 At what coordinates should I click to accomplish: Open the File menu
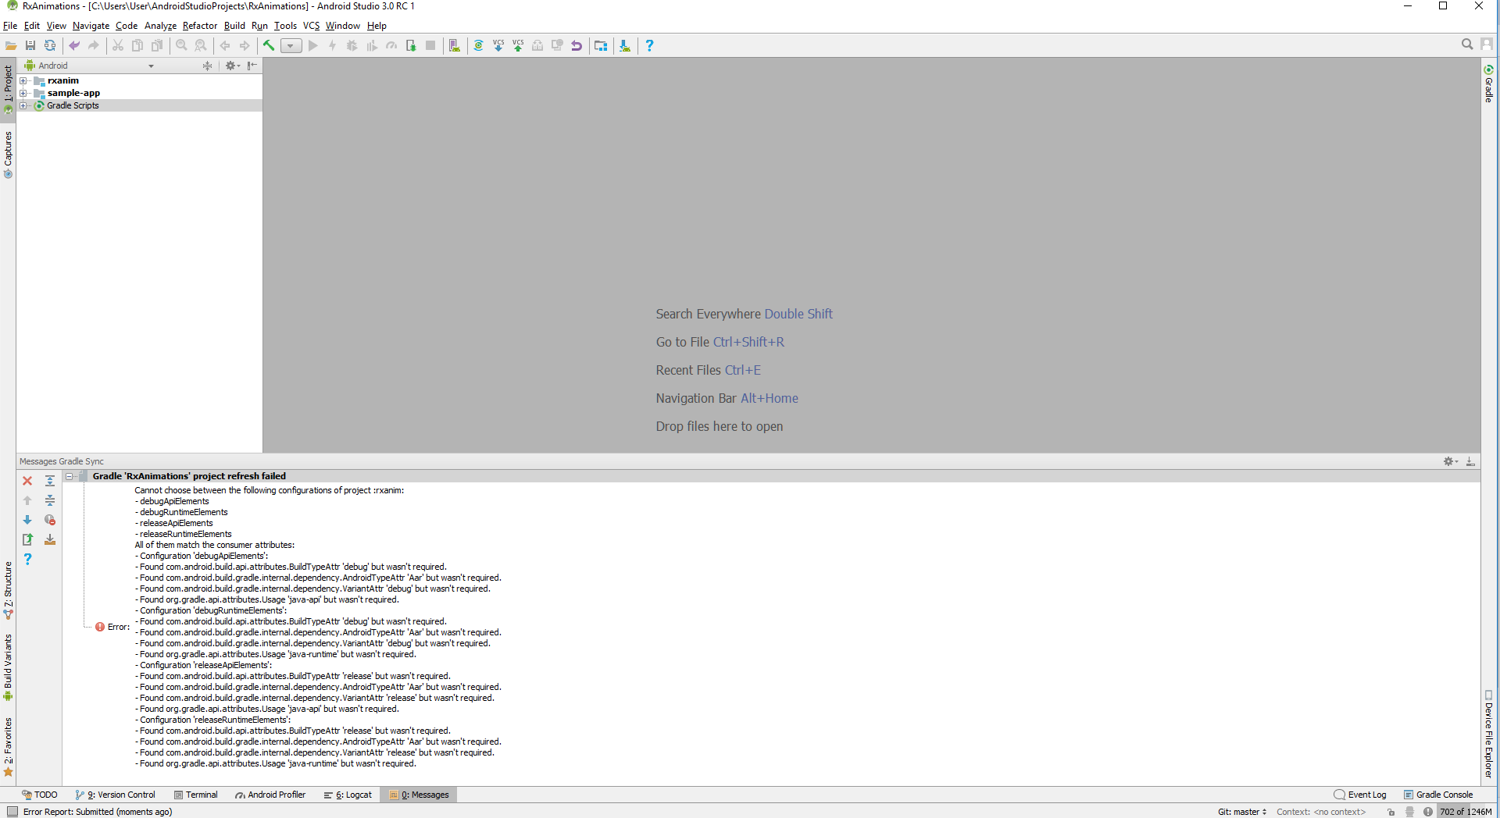pyautogui.click(x=10, y=26)
